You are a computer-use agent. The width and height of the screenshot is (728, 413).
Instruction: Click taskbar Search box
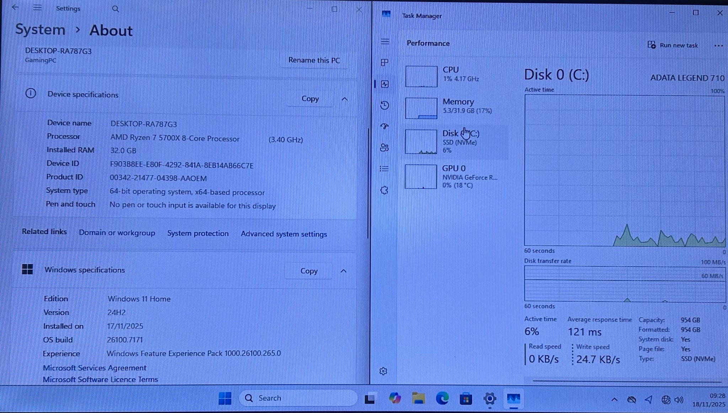pos(298,398)
